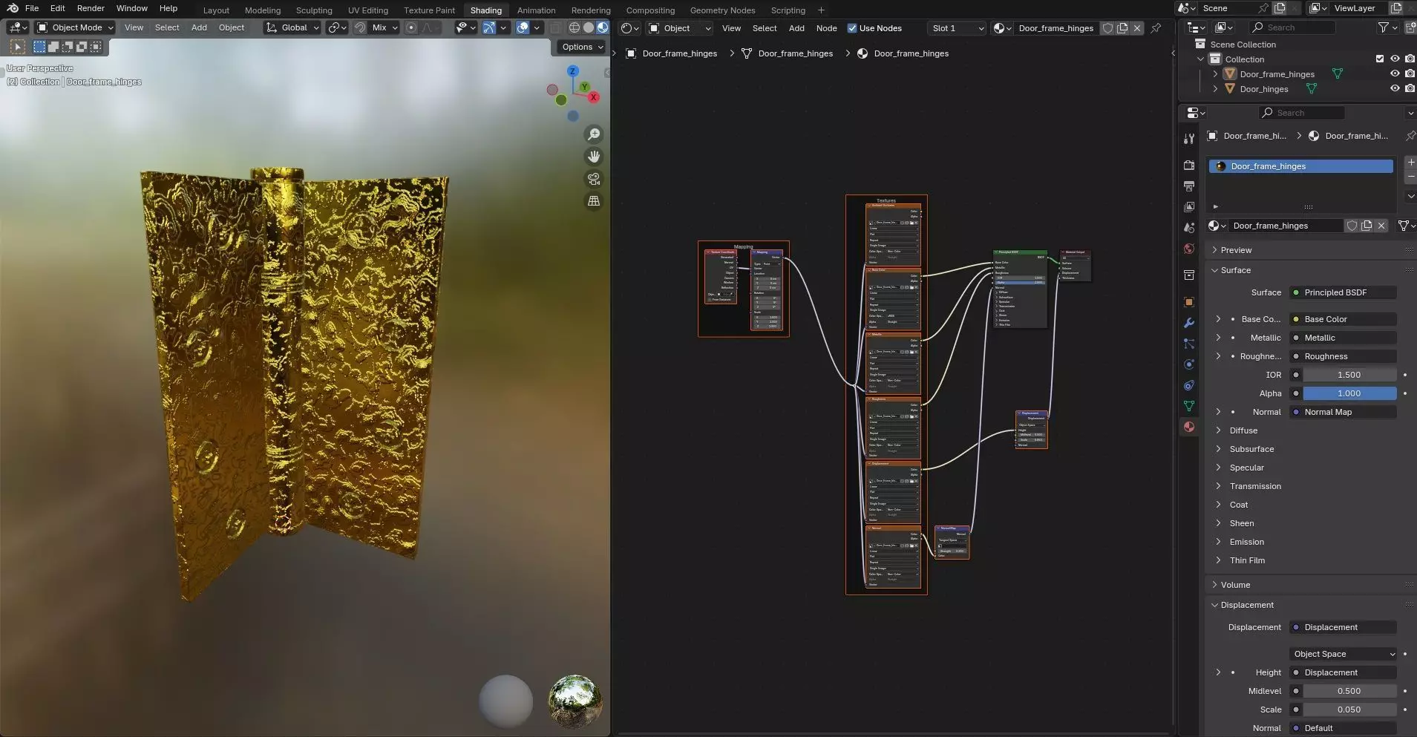1417x737 pixels.
Task: Open the Material properties tab icon
Action: [x=1189, y=427]
